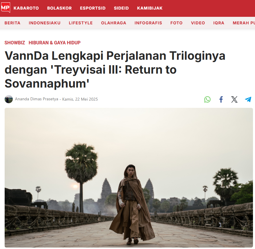Click author avatar of Ananda Dimas Prasetya
This screenshot has width=255, height=249.
pyautogui.click(x=9, y=99)
